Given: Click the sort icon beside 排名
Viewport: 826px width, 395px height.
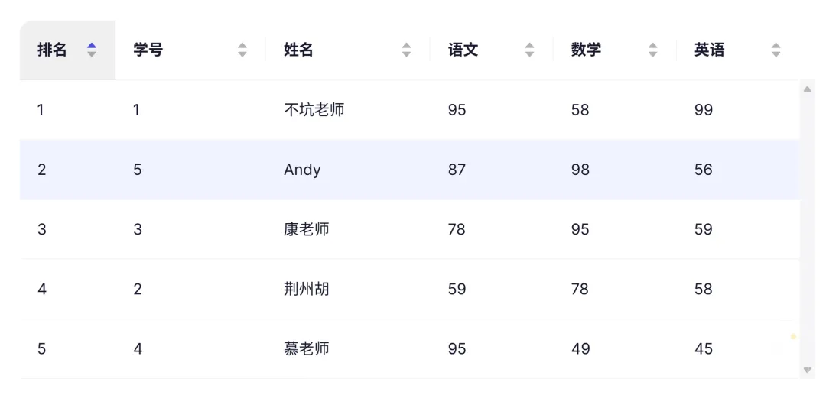Looking at the screenshot, I should [92, 50].
